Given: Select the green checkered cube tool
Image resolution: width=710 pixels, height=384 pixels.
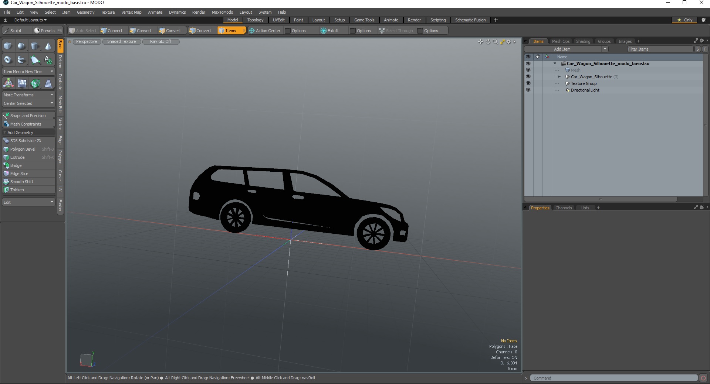Looking at the screenshot, I should pyautogui.click(x=35, y=83).
